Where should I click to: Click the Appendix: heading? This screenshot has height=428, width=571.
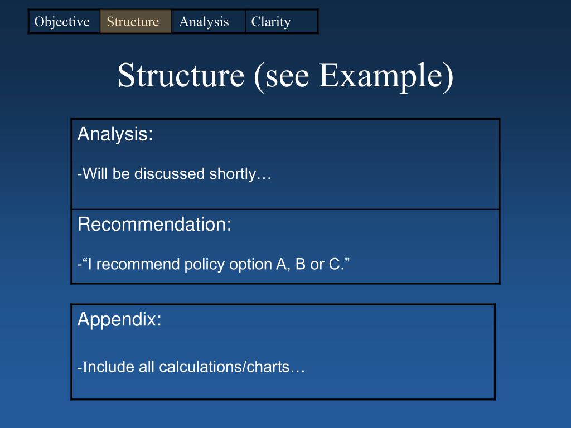119,319
